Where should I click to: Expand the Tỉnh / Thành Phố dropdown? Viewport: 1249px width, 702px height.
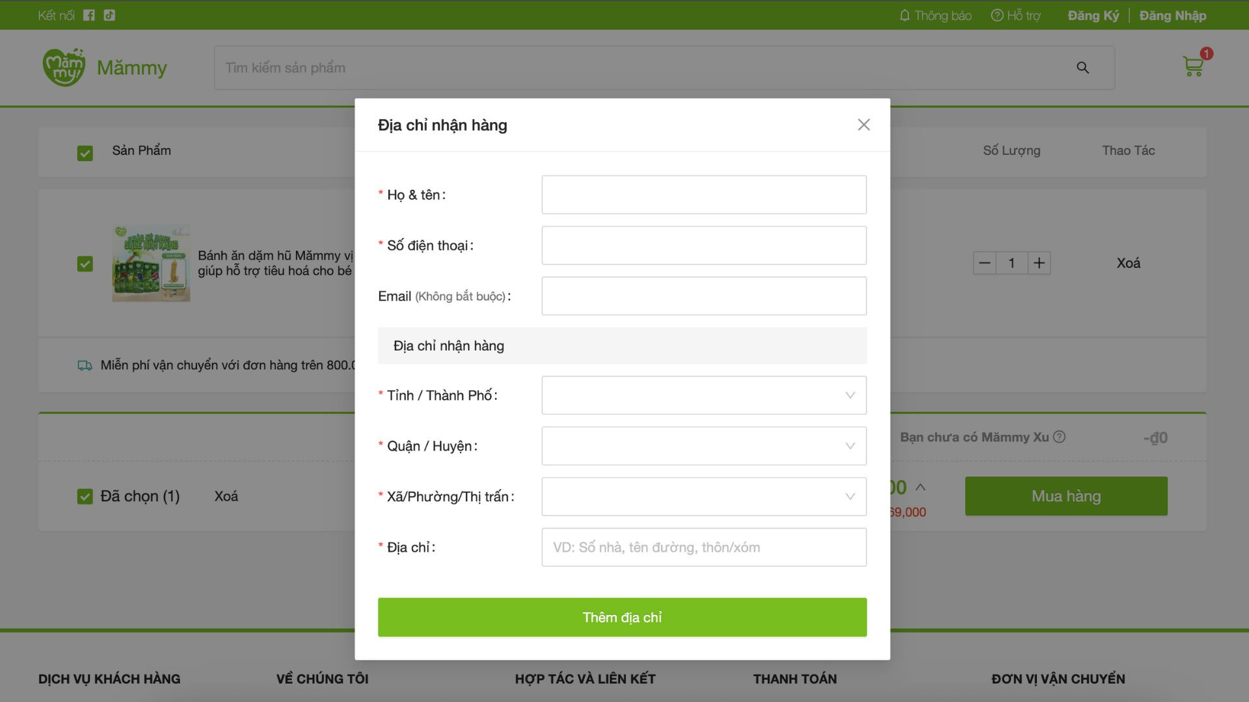pyautogui.click(x=704, y=395)
